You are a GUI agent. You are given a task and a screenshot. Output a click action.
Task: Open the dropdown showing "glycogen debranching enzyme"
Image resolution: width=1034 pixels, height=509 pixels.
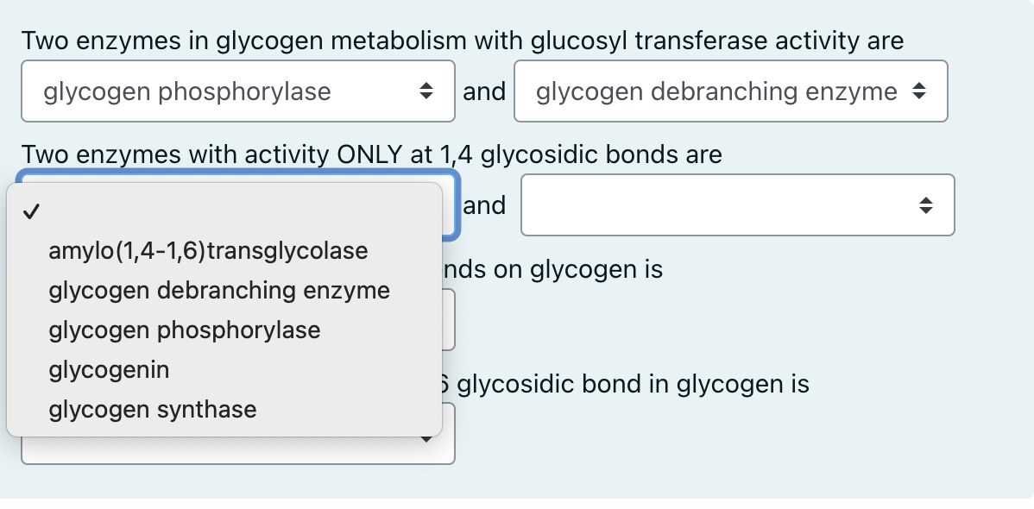click(x=730, y=91)
